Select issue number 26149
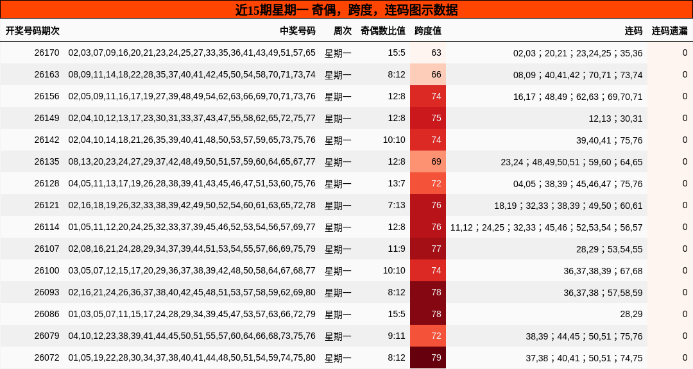Image resolution: width=693 pixels, height=369 pixels. pyautogui.click(x=47, y=119)
